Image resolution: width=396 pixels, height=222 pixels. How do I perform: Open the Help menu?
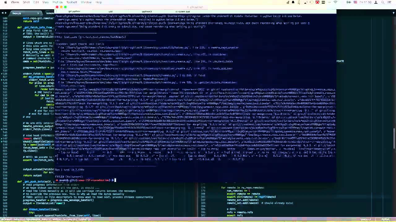pos(99,2)
